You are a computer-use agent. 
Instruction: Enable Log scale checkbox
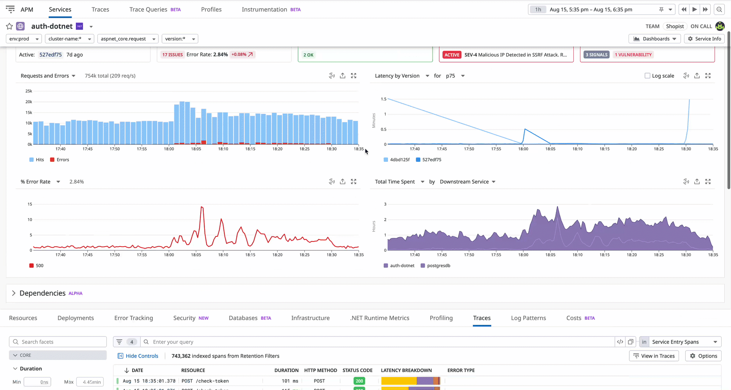pos(647,76)
